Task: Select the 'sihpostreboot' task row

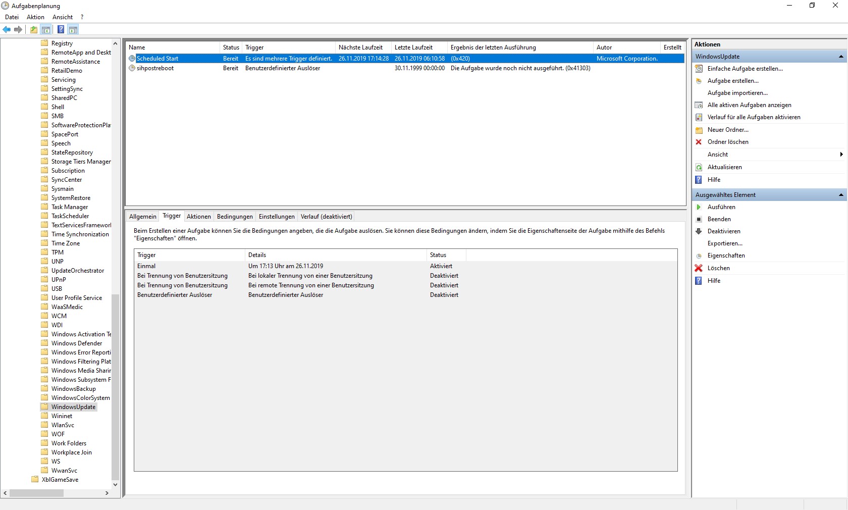Action: (x=405, y=68)
